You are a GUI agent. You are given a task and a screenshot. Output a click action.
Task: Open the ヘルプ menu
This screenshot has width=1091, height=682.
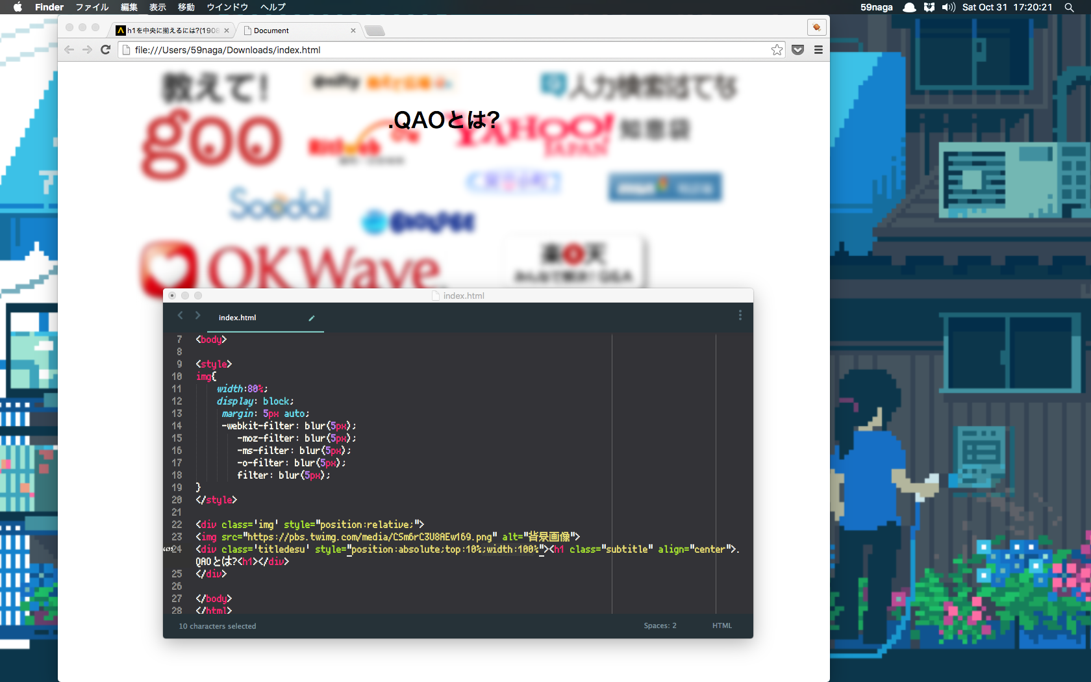pos(273,7)
